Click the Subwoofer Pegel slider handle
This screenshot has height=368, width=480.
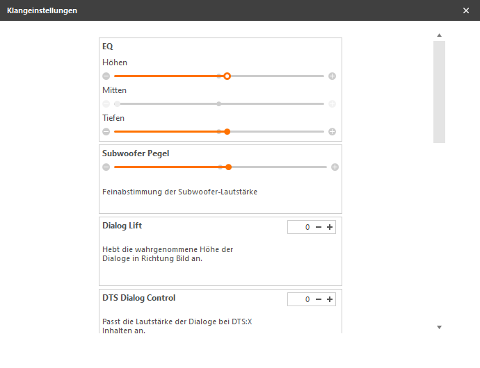pos(228,167)
